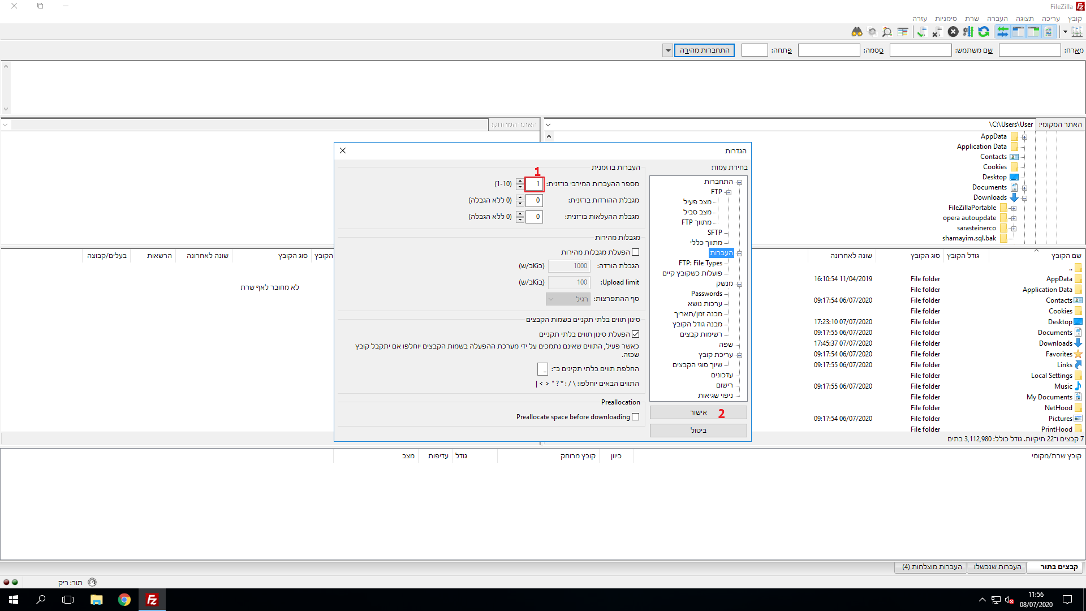1086x611 pixels.
Task: Switch to העברות שנכשלו tab
Action: [x=997, y=567]
